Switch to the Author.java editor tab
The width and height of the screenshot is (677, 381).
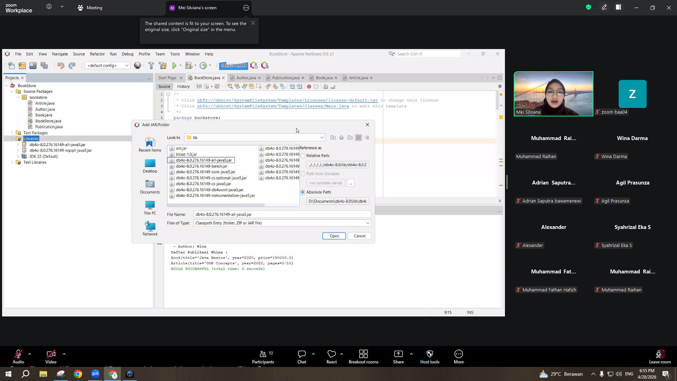pos(246,78)
